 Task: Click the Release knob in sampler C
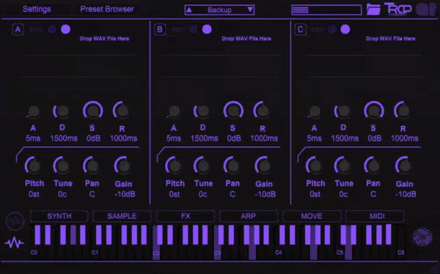click(403, 111)
